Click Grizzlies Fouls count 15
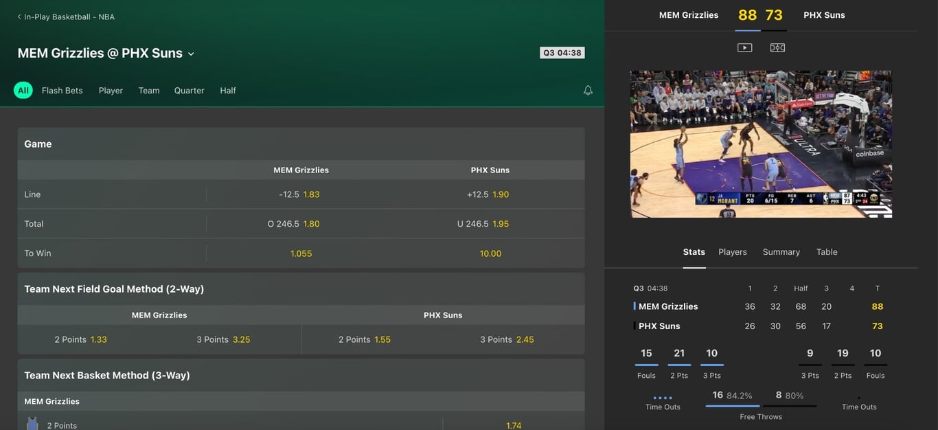This screenshot has height=430, width=938. [x=646, y=353]
